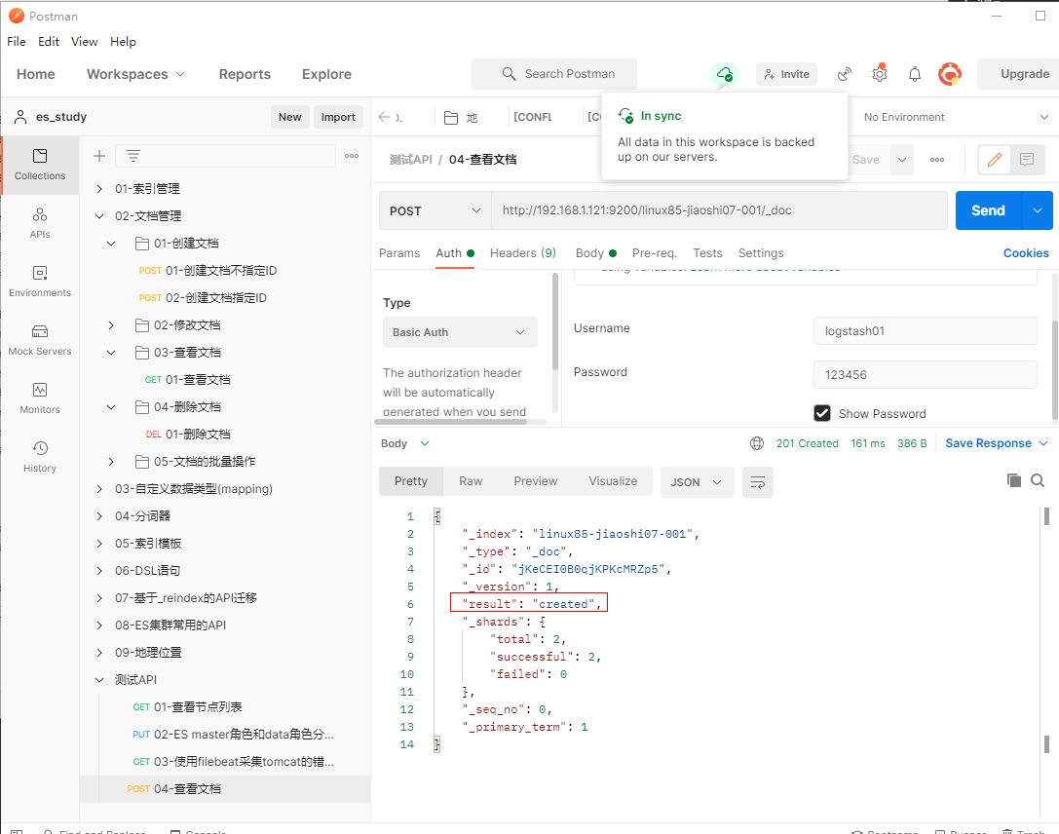Open the POST method dropdown
Screen dimensions: 1059x834
click(x=435, y=210)
